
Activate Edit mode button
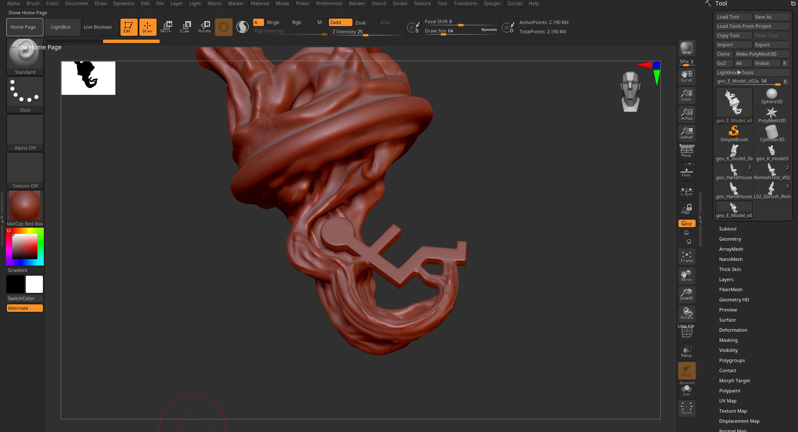click(x=128, y=27)
